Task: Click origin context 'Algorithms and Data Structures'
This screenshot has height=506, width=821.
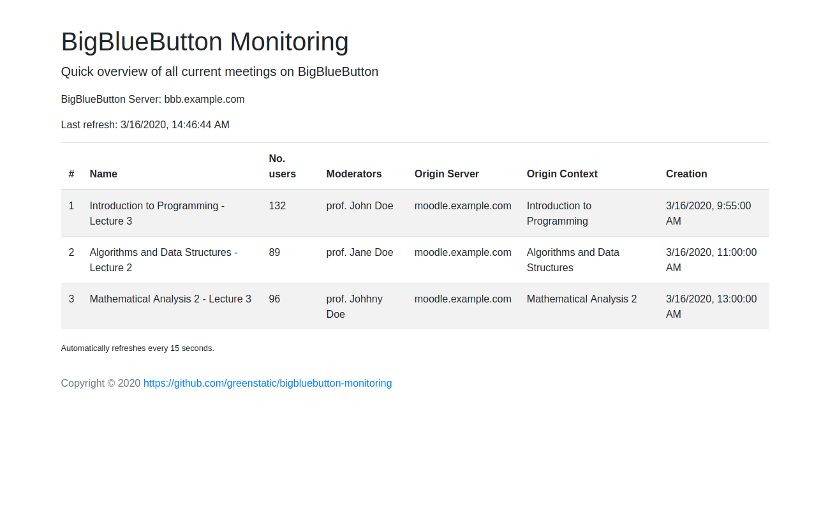Action: [573, 260]
